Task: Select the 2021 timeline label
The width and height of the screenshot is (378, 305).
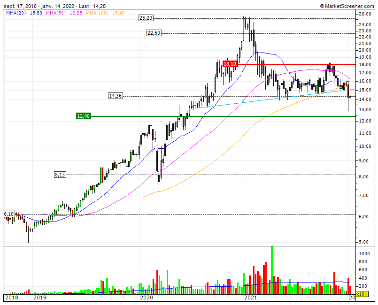Action: (251, 297)
